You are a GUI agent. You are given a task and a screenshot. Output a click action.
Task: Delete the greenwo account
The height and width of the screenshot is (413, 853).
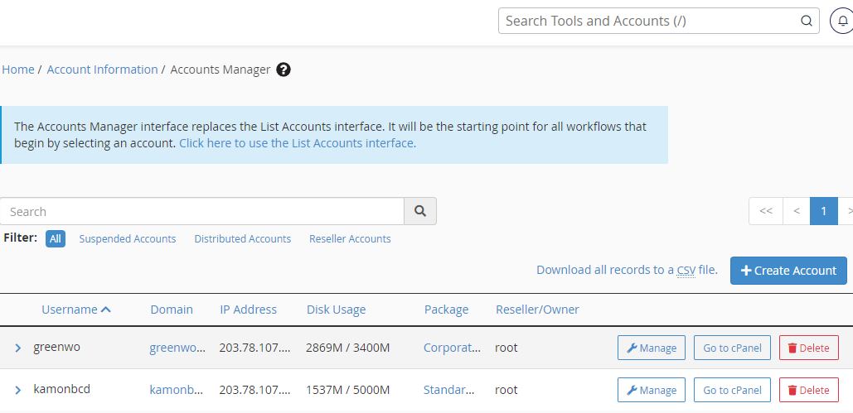[808, 348]
